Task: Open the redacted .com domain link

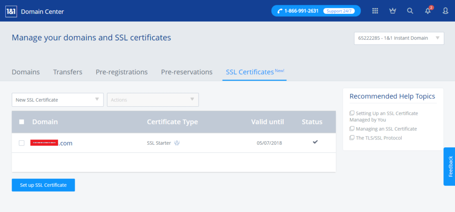Action: pyautogui.click(x=52, y=143)
